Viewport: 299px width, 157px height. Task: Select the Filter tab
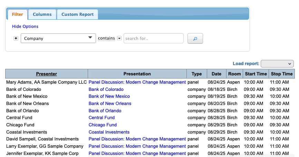pyautogui.click(x=17, y=14)
